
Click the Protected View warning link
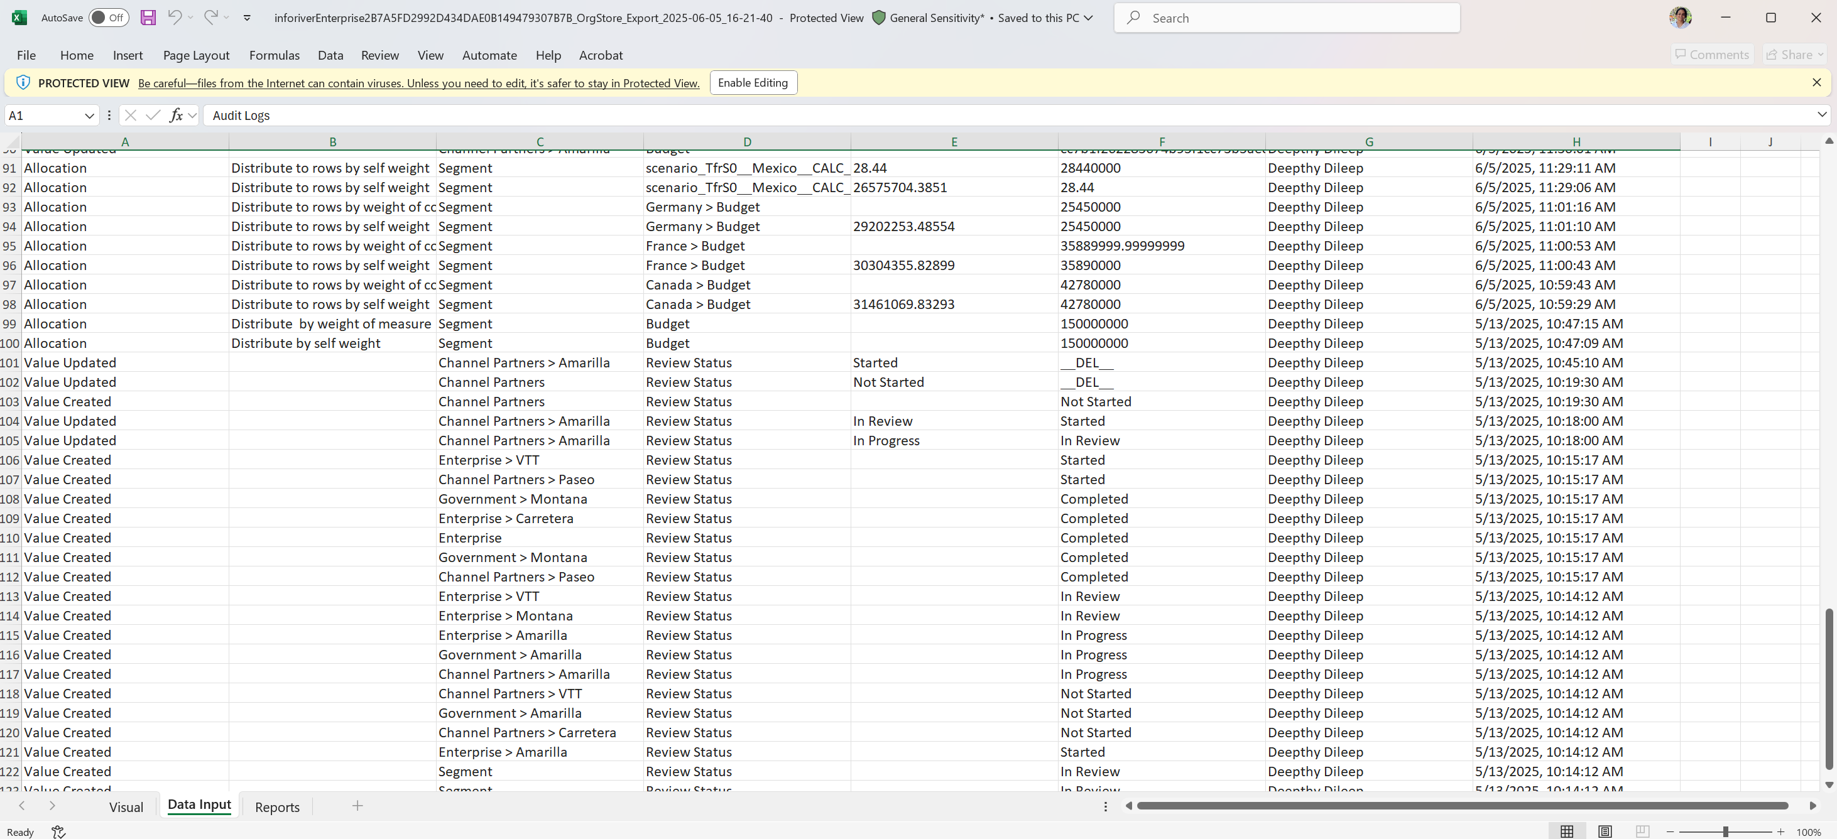pos(418,84)
